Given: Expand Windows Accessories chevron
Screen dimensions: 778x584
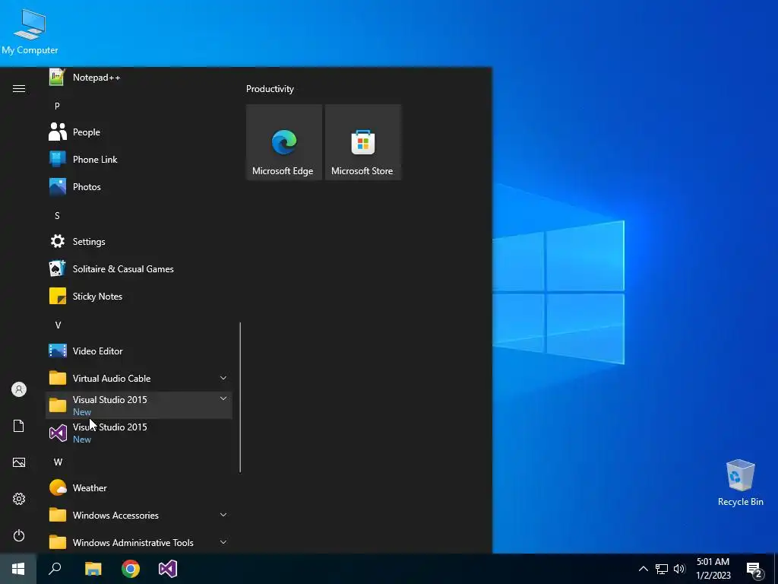Looking at the screenshot, I should point(223,515).
